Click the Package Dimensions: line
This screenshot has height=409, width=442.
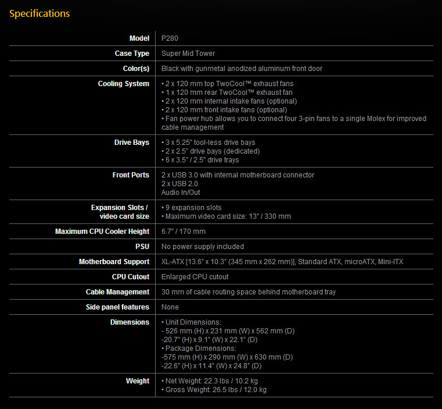tap(199, 348)
